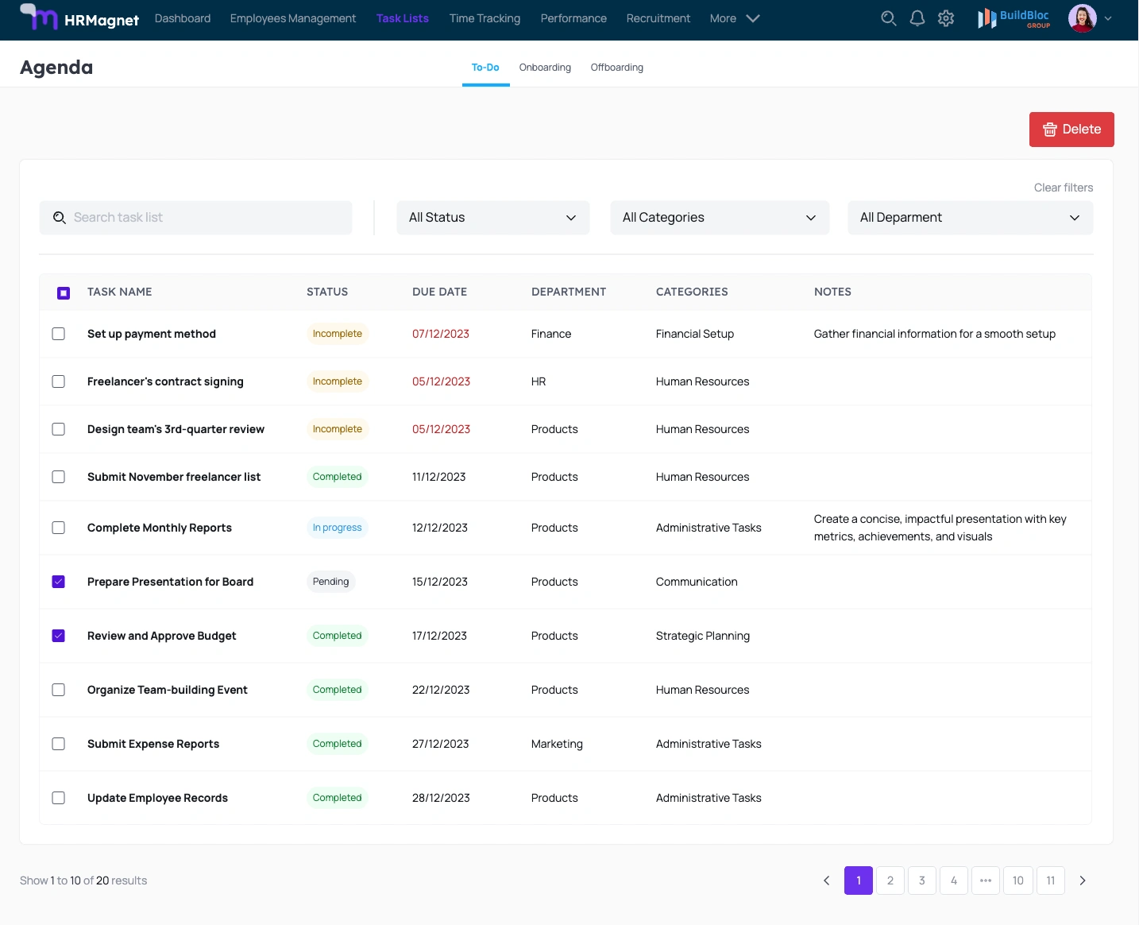Click the Communication category cell
The height and width of the screenshot is (925, 1139).
pos(697,582)
